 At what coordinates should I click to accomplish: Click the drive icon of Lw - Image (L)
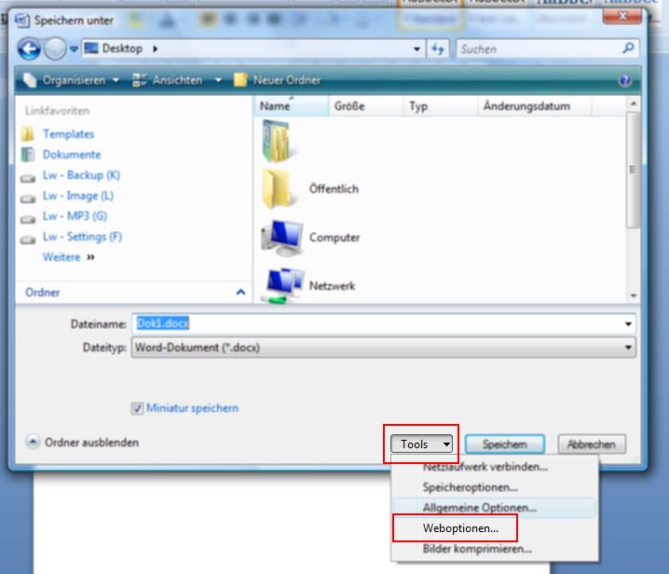pos(28,198)
